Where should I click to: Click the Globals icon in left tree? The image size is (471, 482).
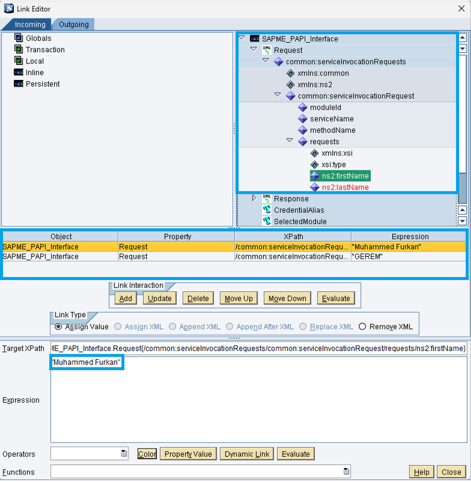click(x=19, y=38)
